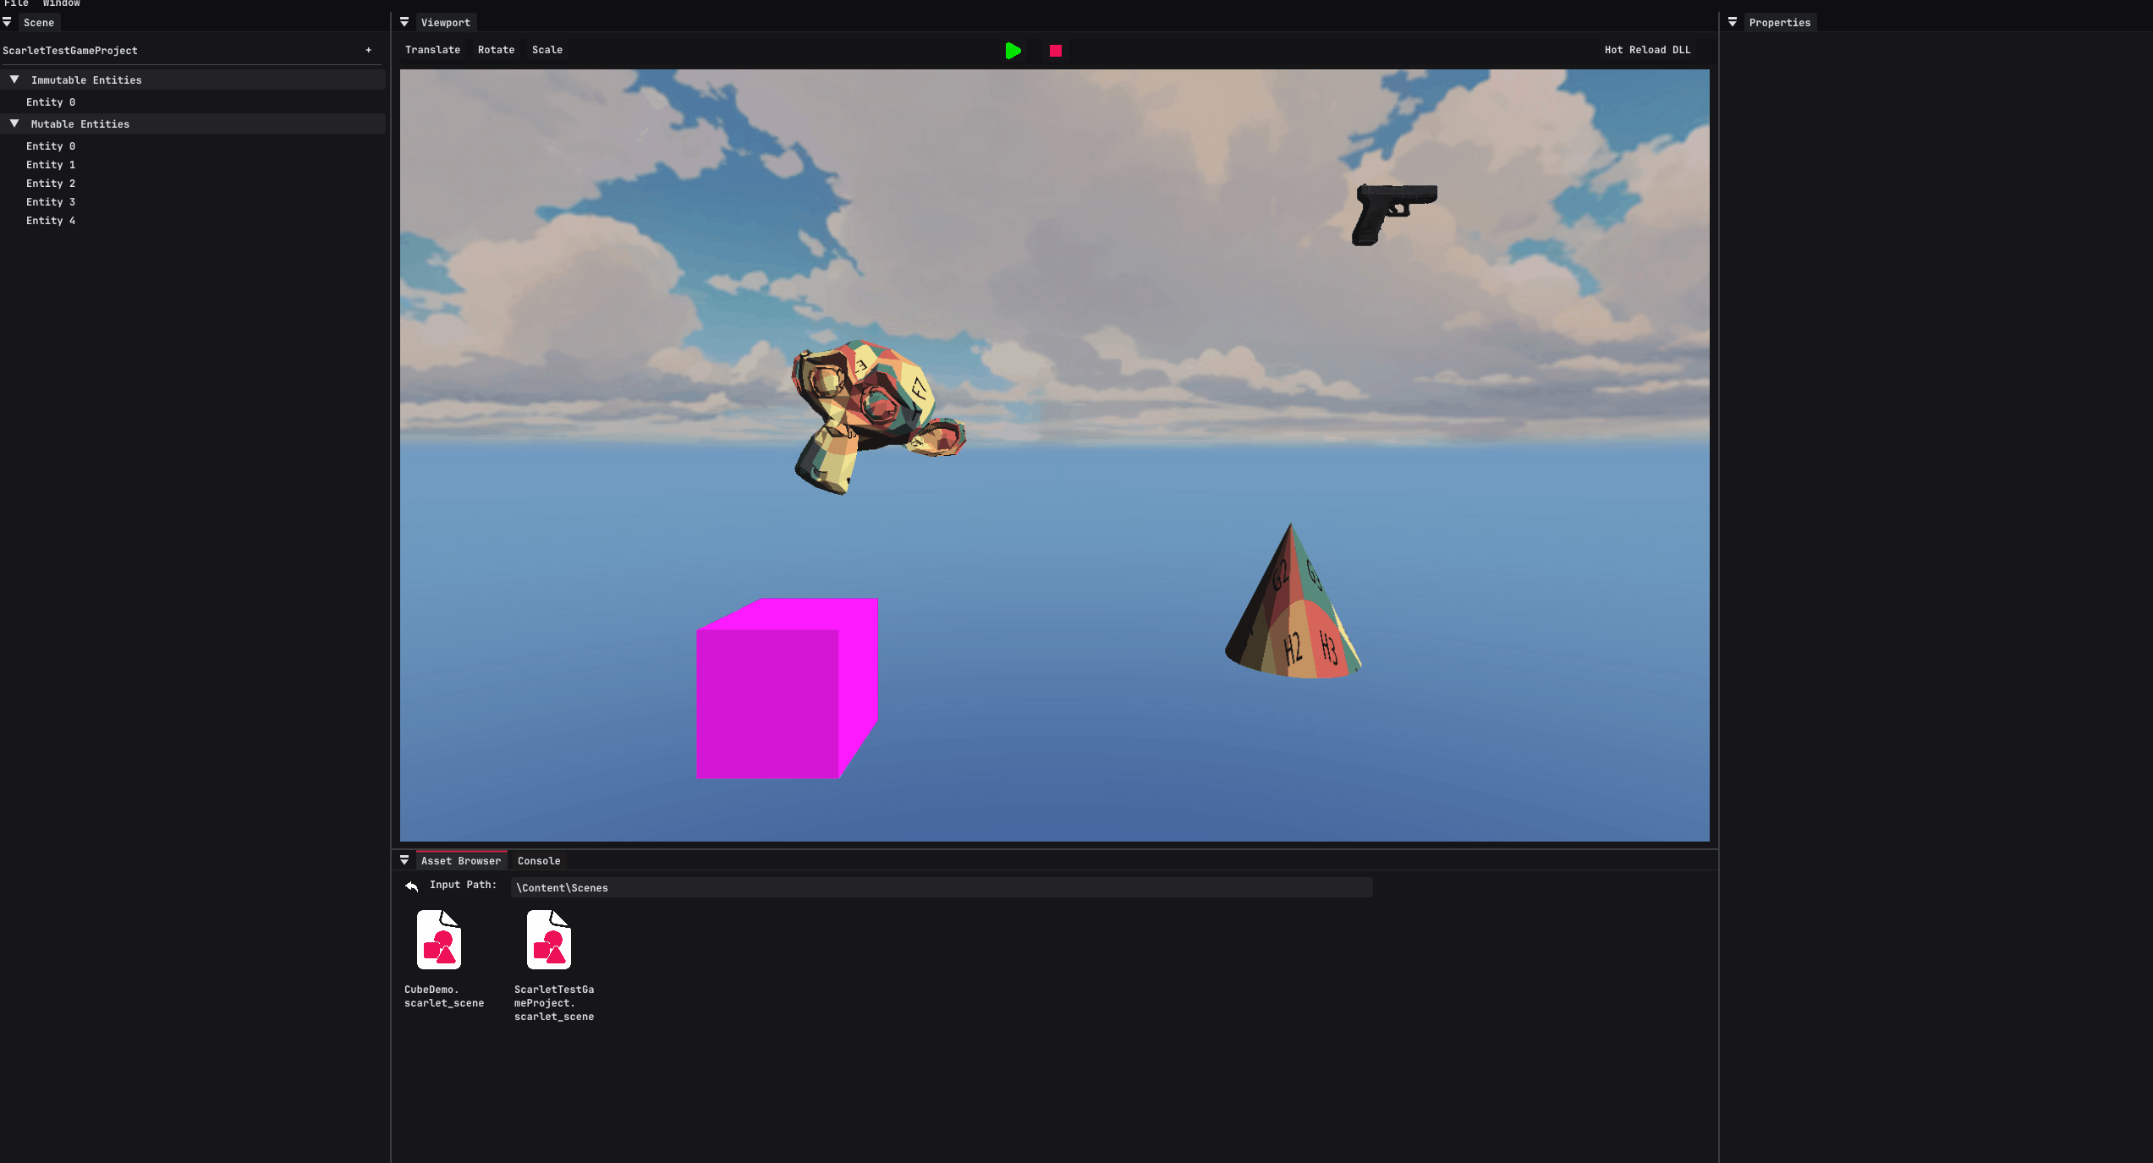Open the ScarletTestGameProject.scarlet_scene file icon
Viewport: 2153px width, 1163px height.
click(x=549, y=940)
